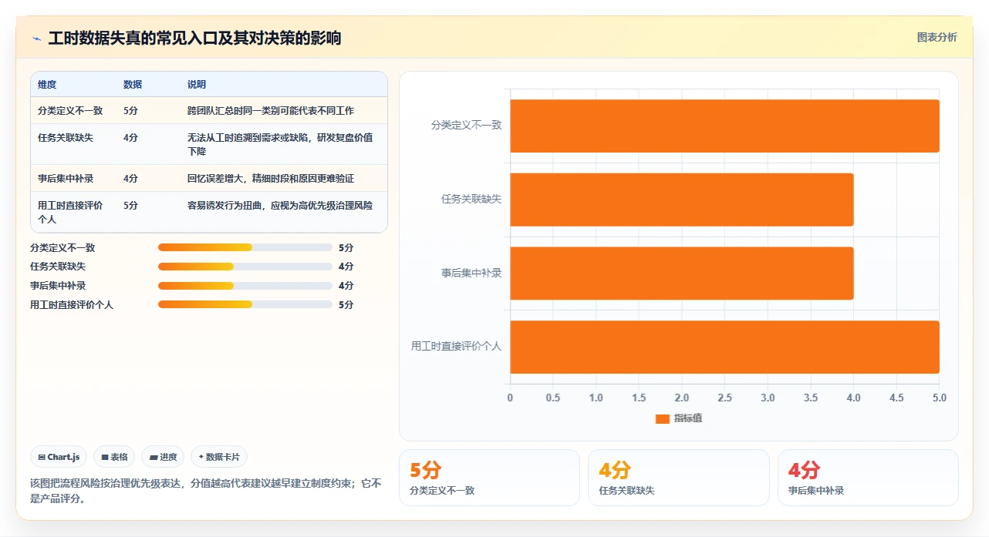Select the 表格 tag chip
Screen dimensions: 989x537
click(114, 457)
